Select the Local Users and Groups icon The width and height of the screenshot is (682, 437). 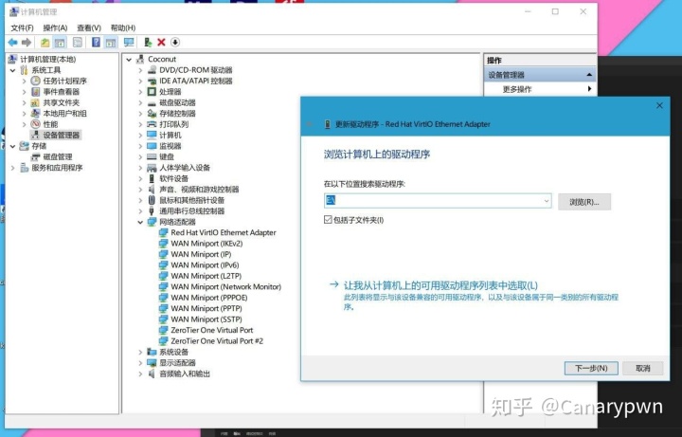pos(36,114)
